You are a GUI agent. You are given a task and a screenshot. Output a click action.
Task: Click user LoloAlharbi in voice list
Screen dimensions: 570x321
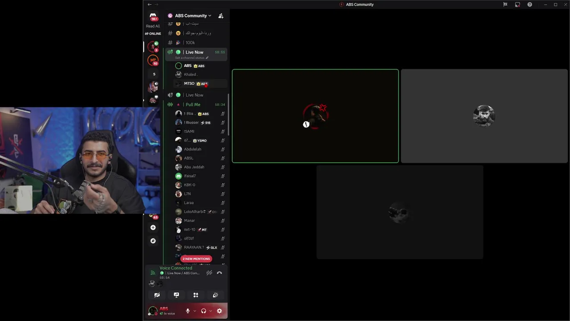(200, 212)
